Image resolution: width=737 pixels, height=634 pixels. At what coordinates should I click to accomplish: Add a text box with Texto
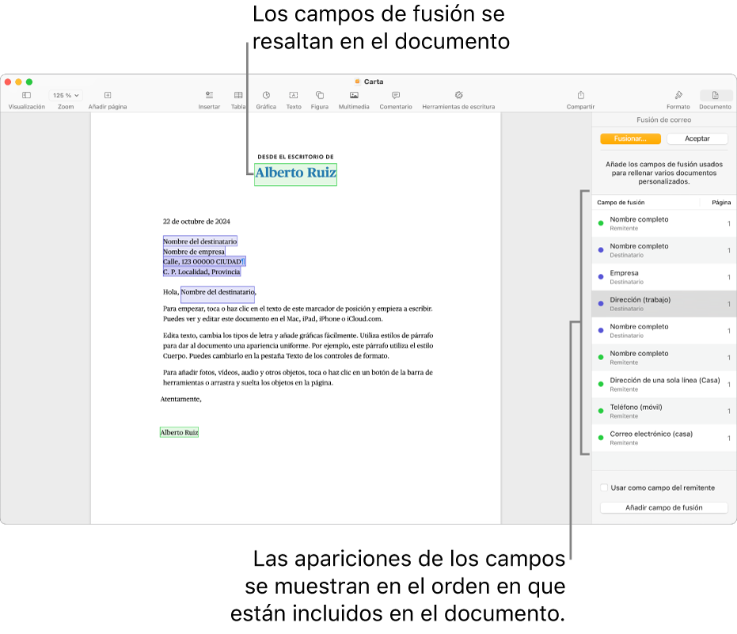294,96
